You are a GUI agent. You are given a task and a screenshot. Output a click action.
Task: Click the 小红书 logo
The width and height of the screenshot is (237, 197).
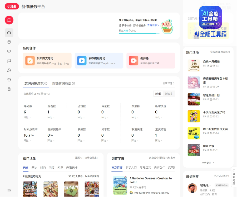[x=12, y=7]
